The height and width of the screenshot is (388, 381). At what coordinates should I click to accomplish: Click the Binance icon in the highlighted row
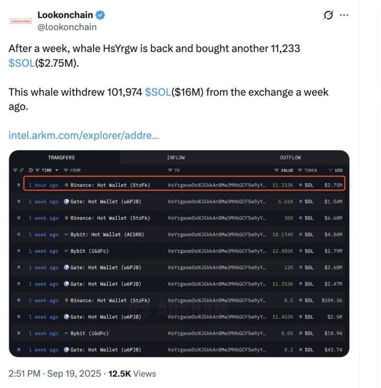[x=66, y=185]
